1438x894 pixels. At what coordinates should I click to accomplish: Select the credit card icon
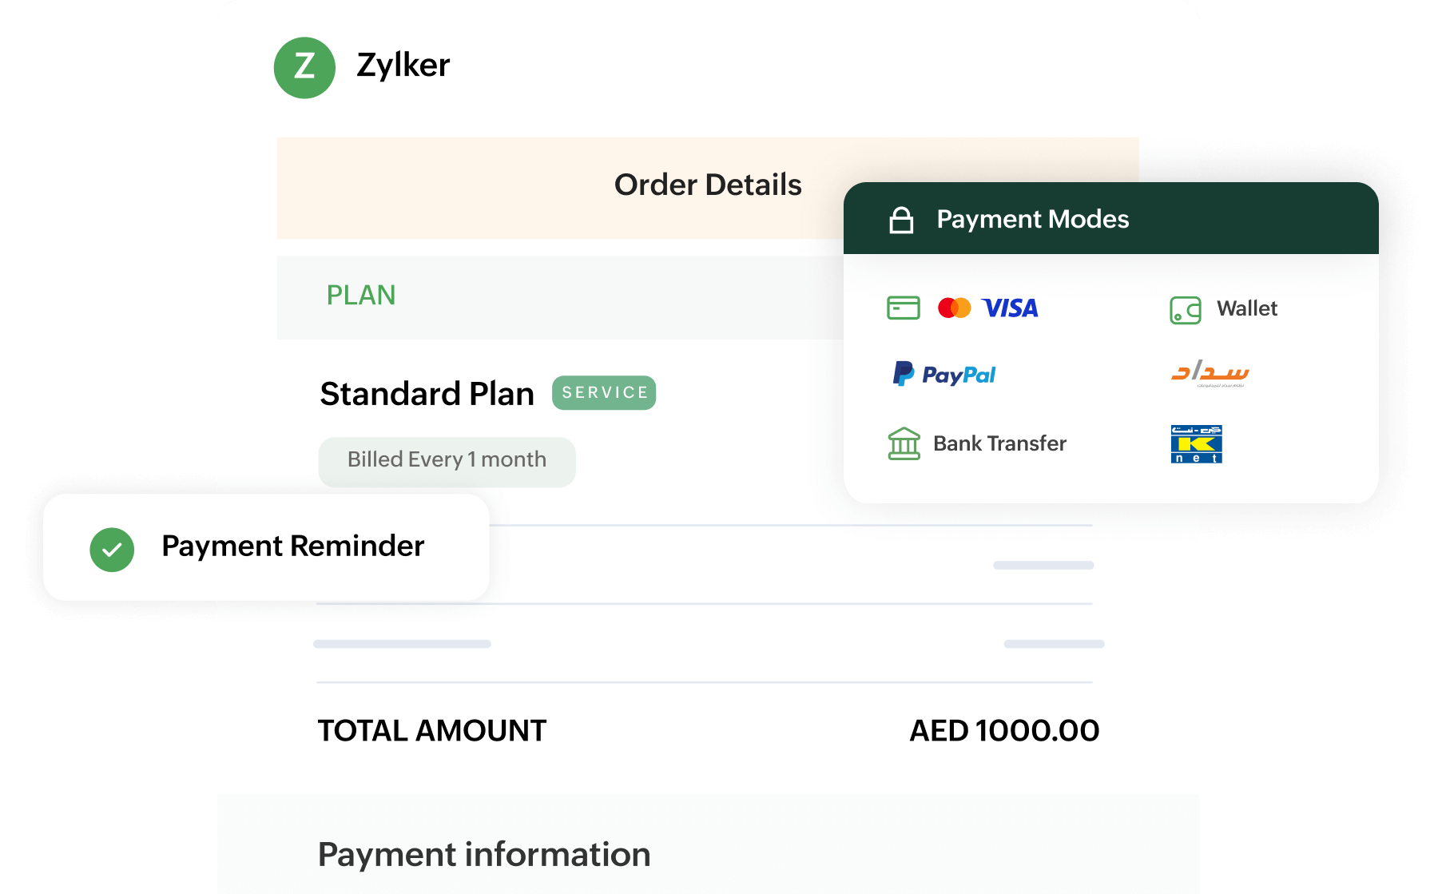point(903,308)
